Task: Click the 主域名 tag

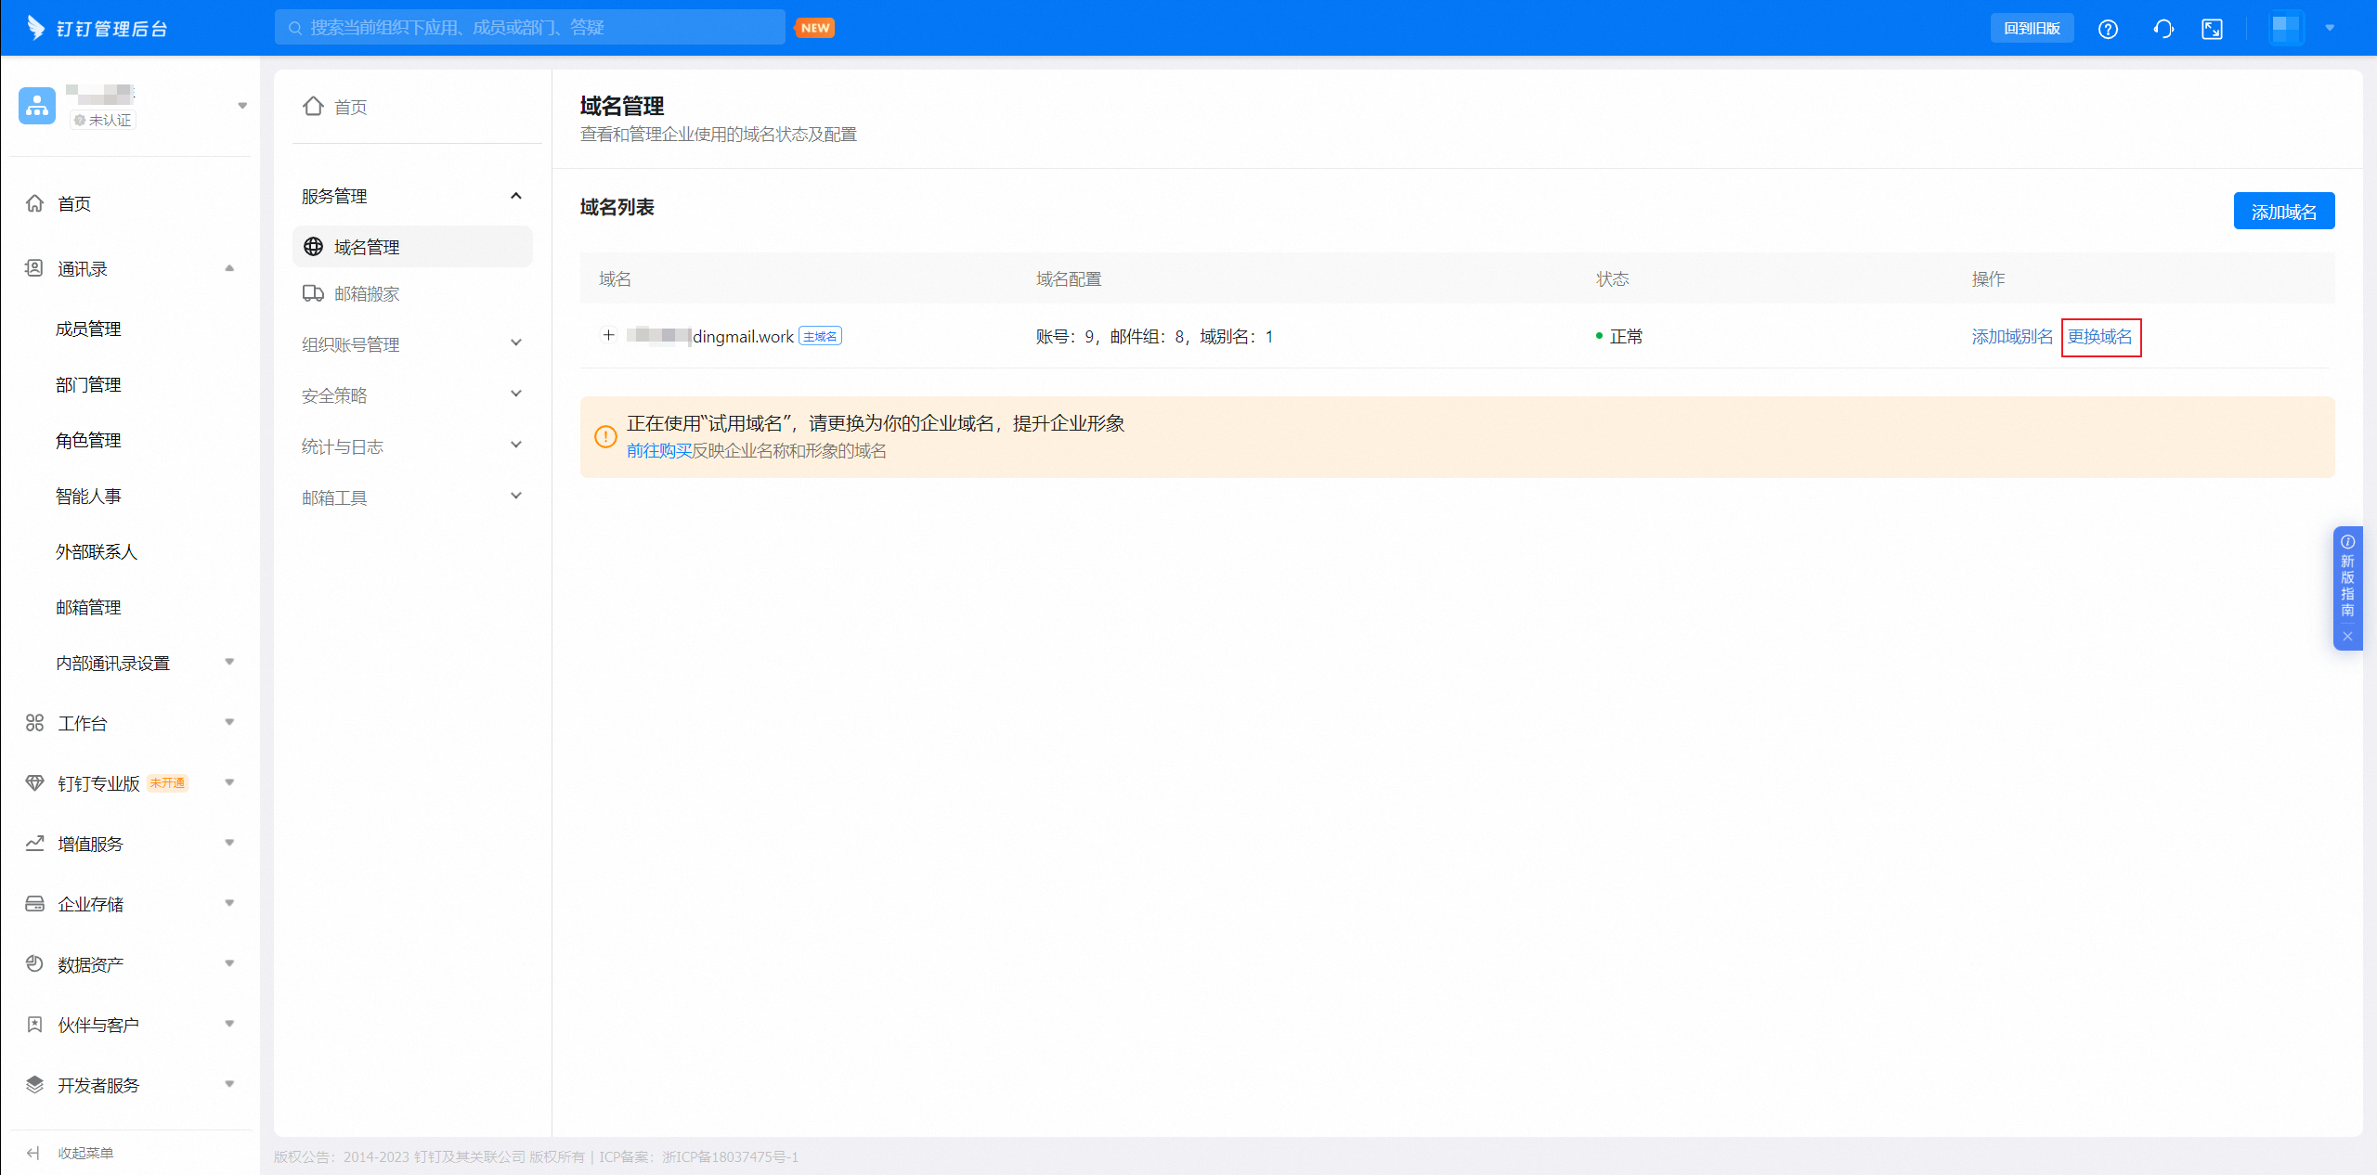Action: click(820, 336)
